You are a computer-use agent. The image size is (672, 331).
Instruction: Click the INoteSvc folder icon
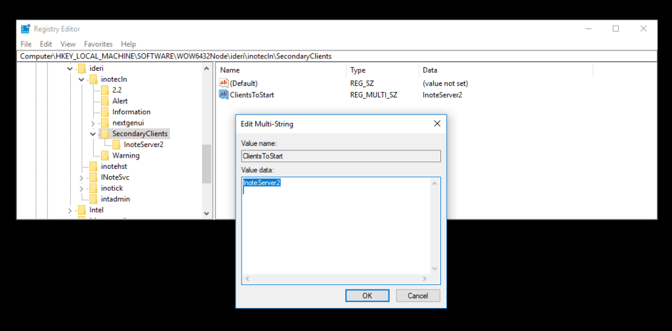[x=93, y=177]
